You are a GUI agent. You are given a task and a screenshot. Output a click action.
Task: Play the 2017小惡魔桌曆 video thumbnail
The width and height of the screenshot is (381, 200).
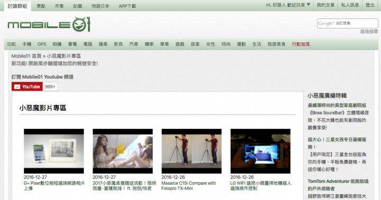click(x=123, y=151)
